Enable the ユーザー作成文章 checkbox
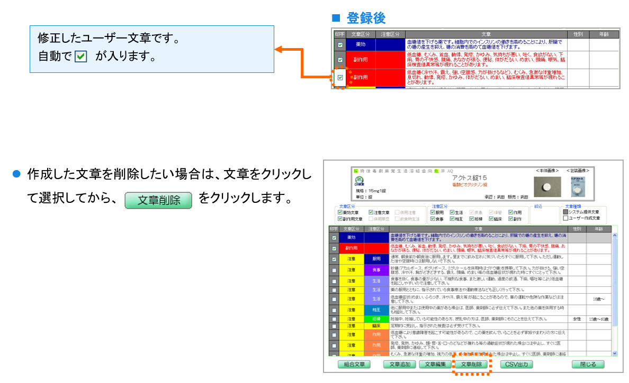629x383 pixels. tap(565, 218)
